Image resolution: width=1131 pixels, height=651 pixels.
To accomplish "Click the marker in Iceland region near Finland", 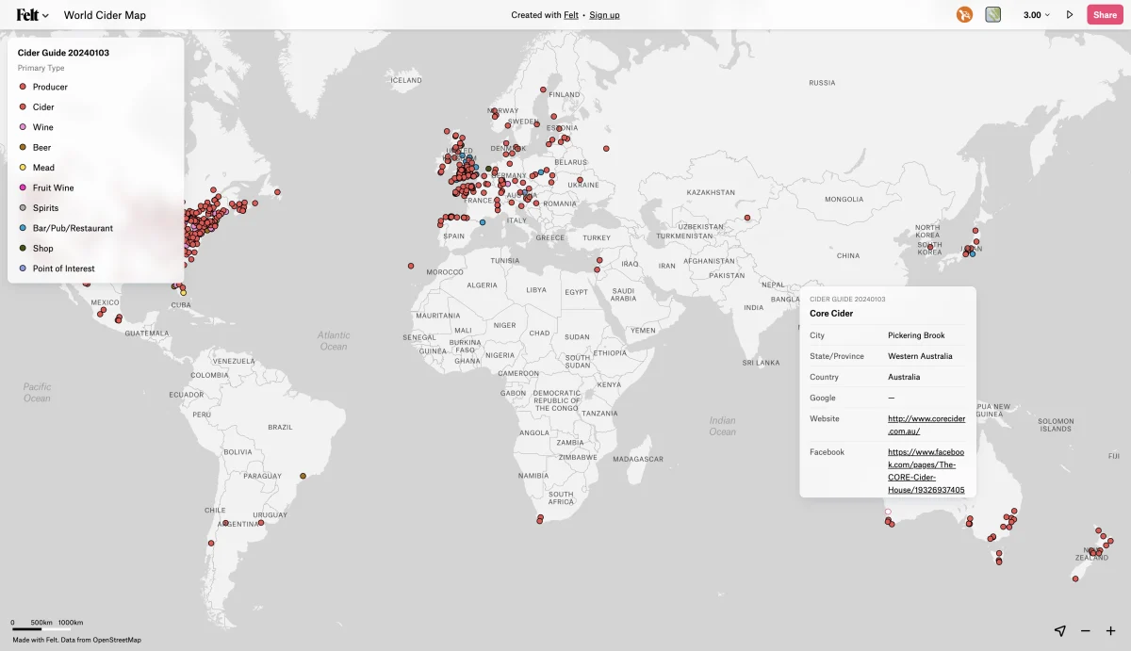I will coord(543,90).
